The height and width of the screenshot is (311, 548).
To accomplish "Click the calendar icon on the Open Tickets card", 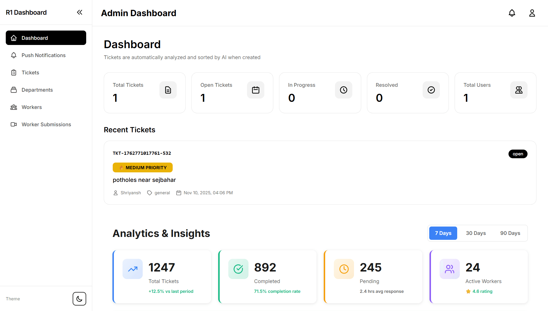I will coord(256,90).
